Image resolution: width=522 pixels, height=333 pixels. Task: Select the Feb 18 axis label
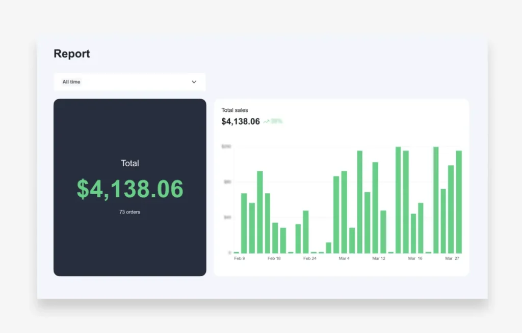tap(274, 258)
